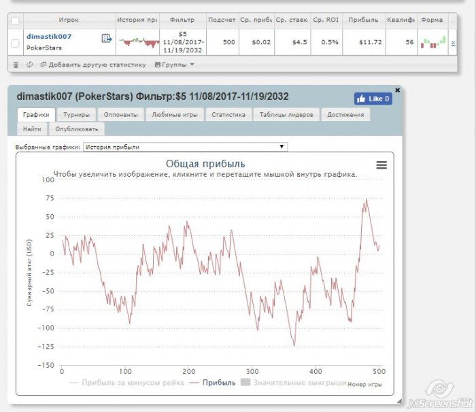Toggle legend item Прибыль за минусом рейка
Image resolution: width=476 pixels, height=412 pixels.
(x=126, y=383)
